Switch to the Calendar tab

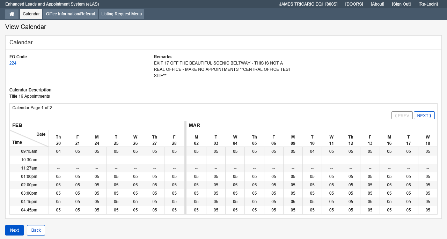point(31,14)
